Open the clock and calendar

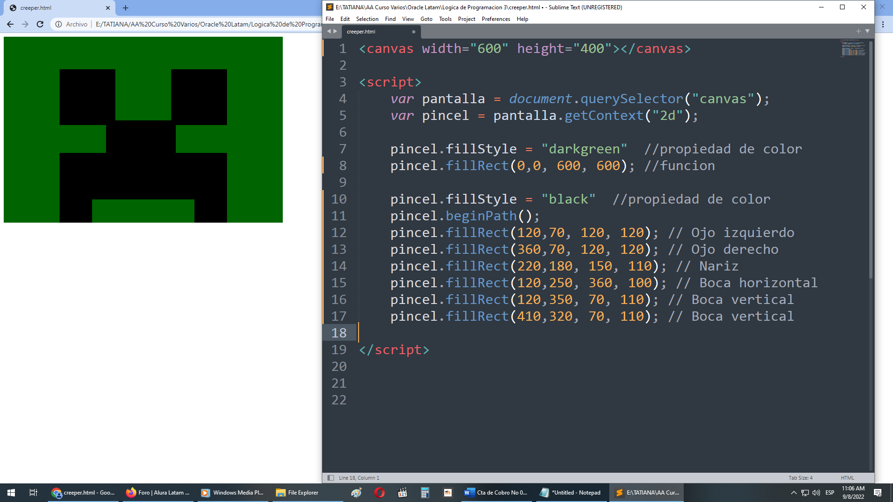click(853, 493)
